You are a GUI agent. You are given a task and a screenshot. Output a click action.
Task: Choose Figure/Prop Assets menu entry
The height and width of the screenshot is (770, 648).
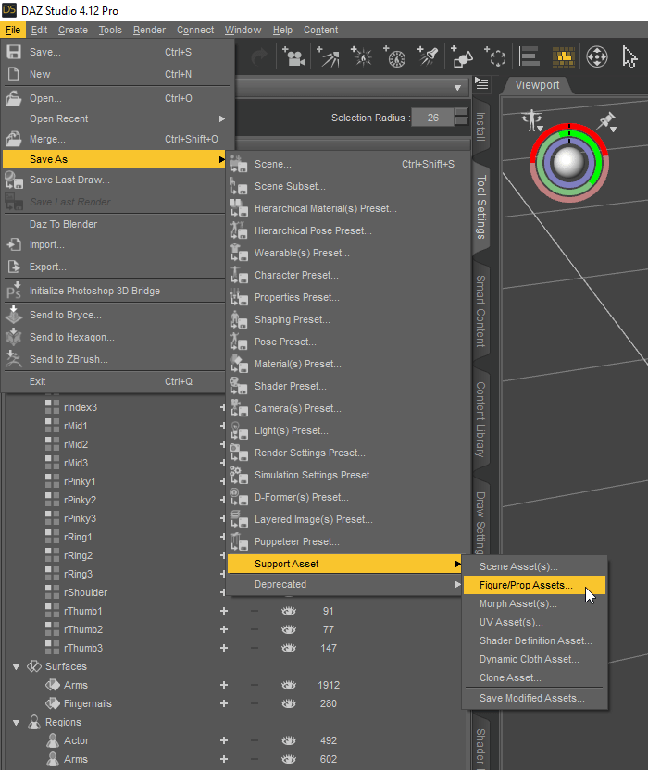pyautogui.click(x=534, y=585)
